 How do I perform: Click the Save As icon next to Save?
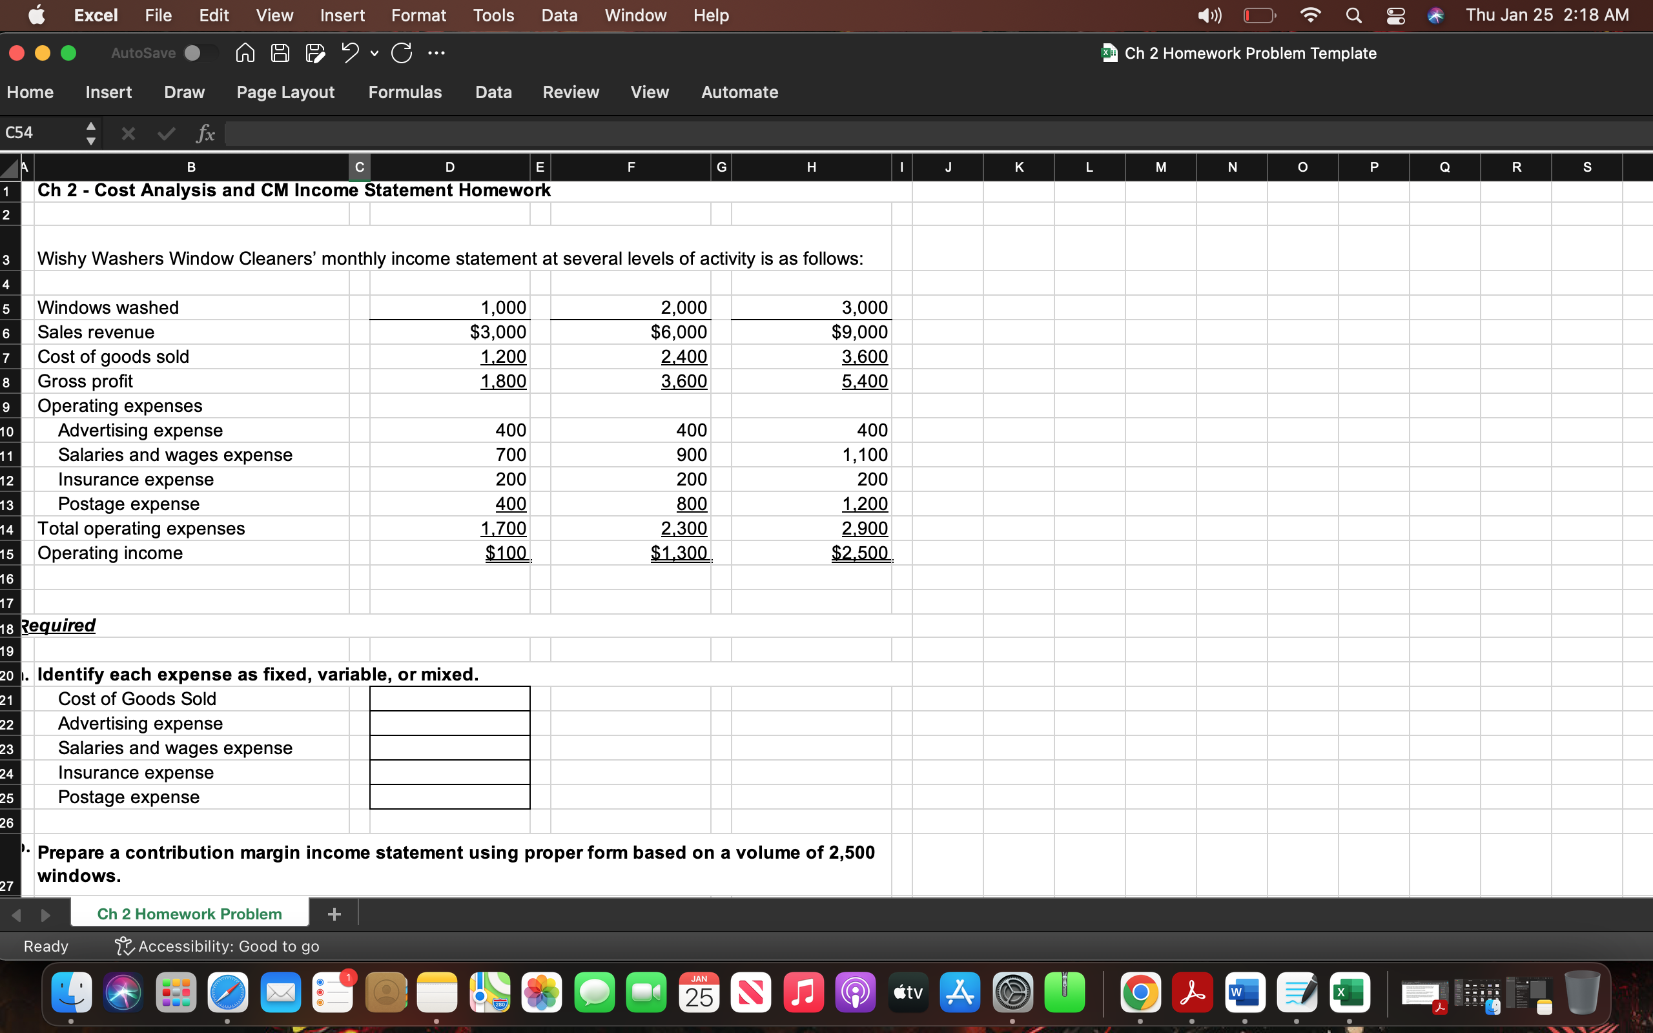pos(316,52)
